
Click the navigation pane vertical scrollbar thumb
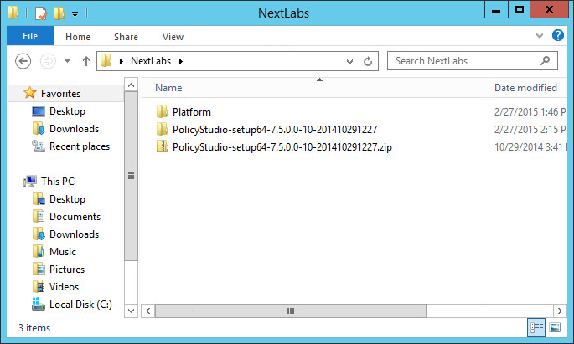(x=131, y=177)
